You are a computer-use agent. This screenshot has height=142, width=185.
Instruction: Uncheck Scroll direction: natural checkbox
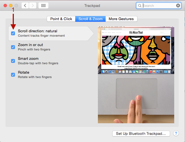13,33
